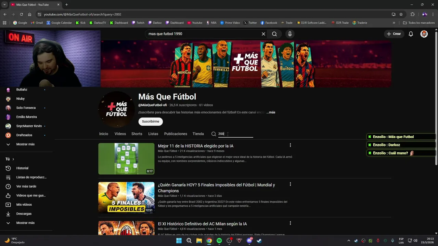Open the Prime Video bookmark
This screenshot has width=438, height=246.
click(x=230, y=23)
